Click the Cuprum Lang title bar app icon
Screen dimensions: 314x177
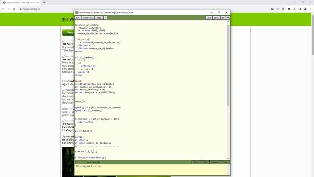tap(77, 12)
